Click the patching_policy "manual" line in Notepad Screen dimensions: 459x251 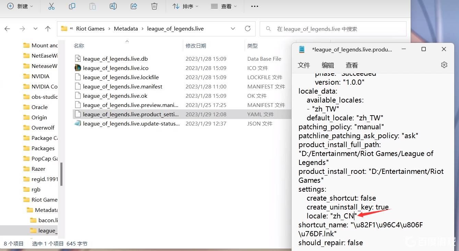341,127
